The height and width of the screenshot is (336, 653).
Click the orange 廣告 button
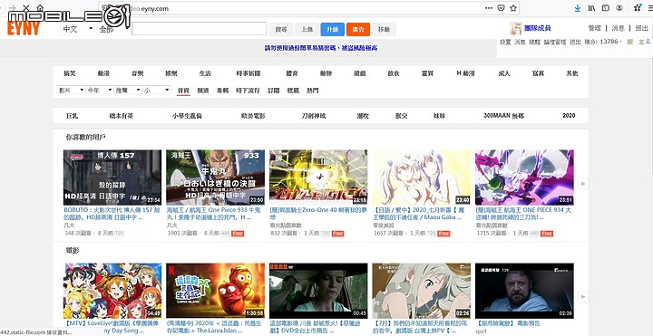[358, 29]
